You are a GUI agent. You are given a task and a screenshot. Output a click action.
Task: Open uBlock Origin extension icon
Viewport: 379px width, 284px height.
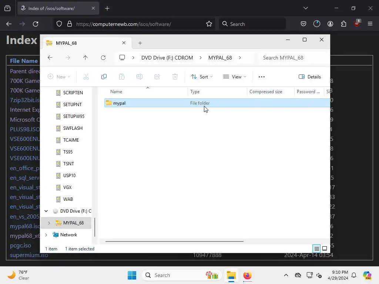pyautogui.click(x=357, y=23)
